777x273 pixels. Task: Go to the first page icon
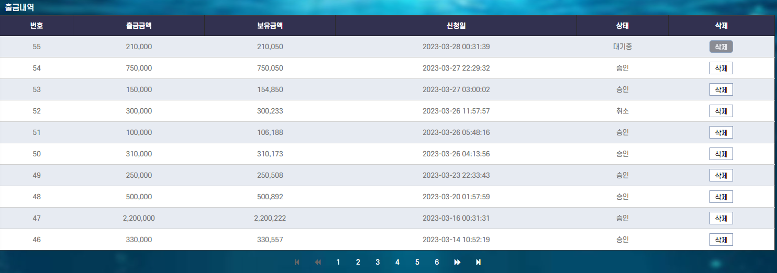297,262
